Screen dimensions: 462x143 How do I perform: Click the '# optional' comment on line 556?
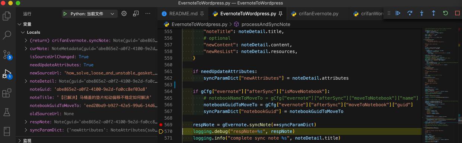[217, 38]
